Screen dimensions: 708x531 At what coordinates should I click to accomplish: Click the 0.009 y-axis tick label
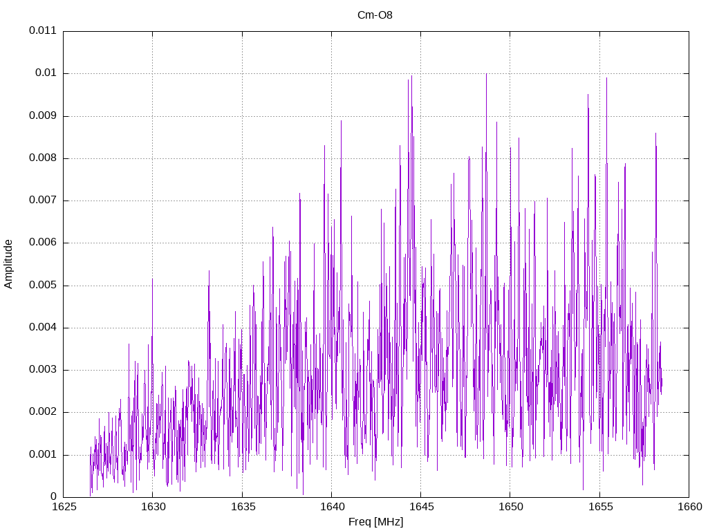click(x=43, y=115)
